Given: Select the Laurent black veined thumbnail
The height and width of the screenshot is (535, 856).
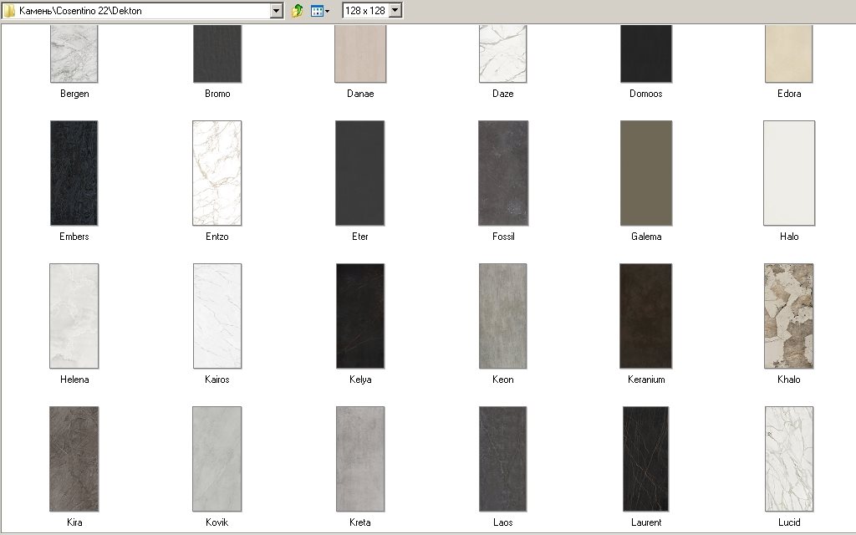Looking at the screenshot, I should point(646,459).
